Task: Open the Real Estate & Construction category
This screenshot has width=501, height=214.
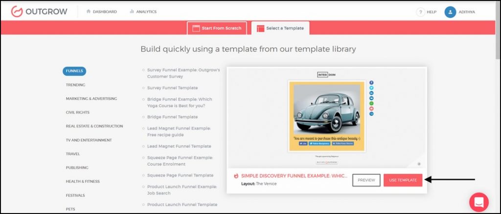Action: [94, 126]
